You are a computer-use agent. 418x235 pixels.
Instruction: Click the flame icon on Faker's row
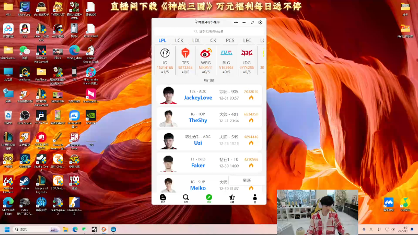click(x=251, y=166)
